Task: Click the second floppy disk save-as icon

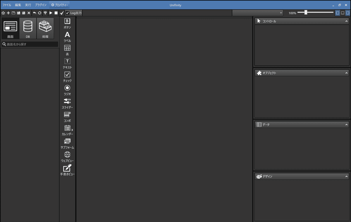Action: pos(24,13)
